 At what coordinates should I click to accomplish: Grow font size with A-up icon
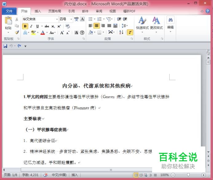[x=62, y=33]
